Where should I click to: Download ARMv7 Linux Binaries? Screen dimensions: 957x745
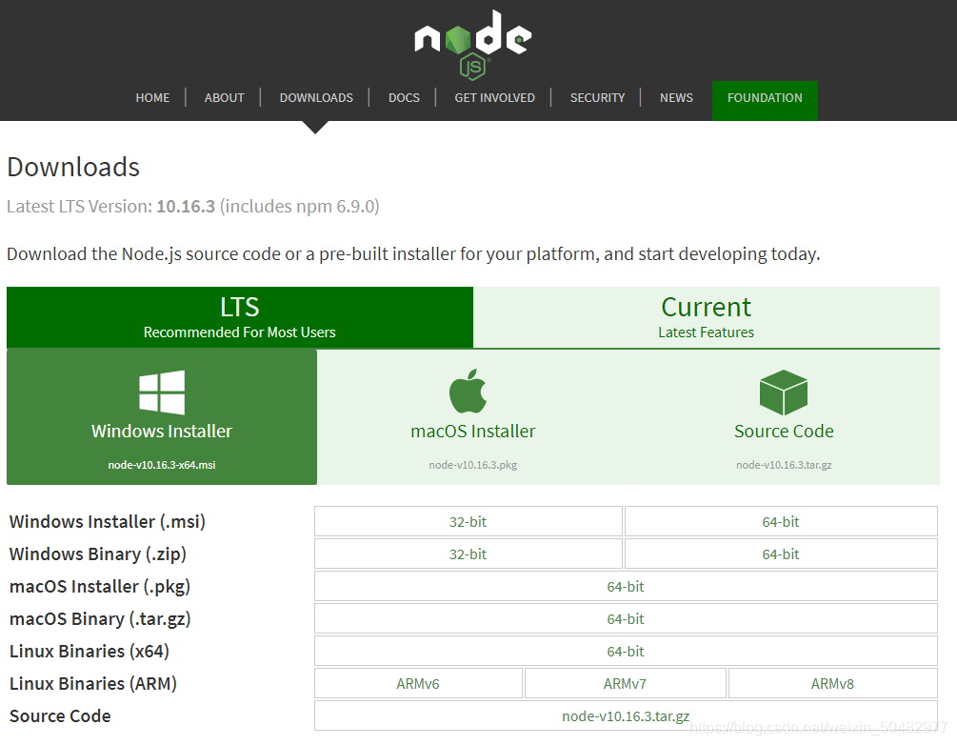click(625, 683)
